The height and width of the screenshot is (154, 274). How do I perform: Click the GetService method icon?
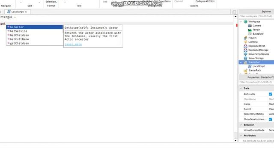click(x=8, y=31)
